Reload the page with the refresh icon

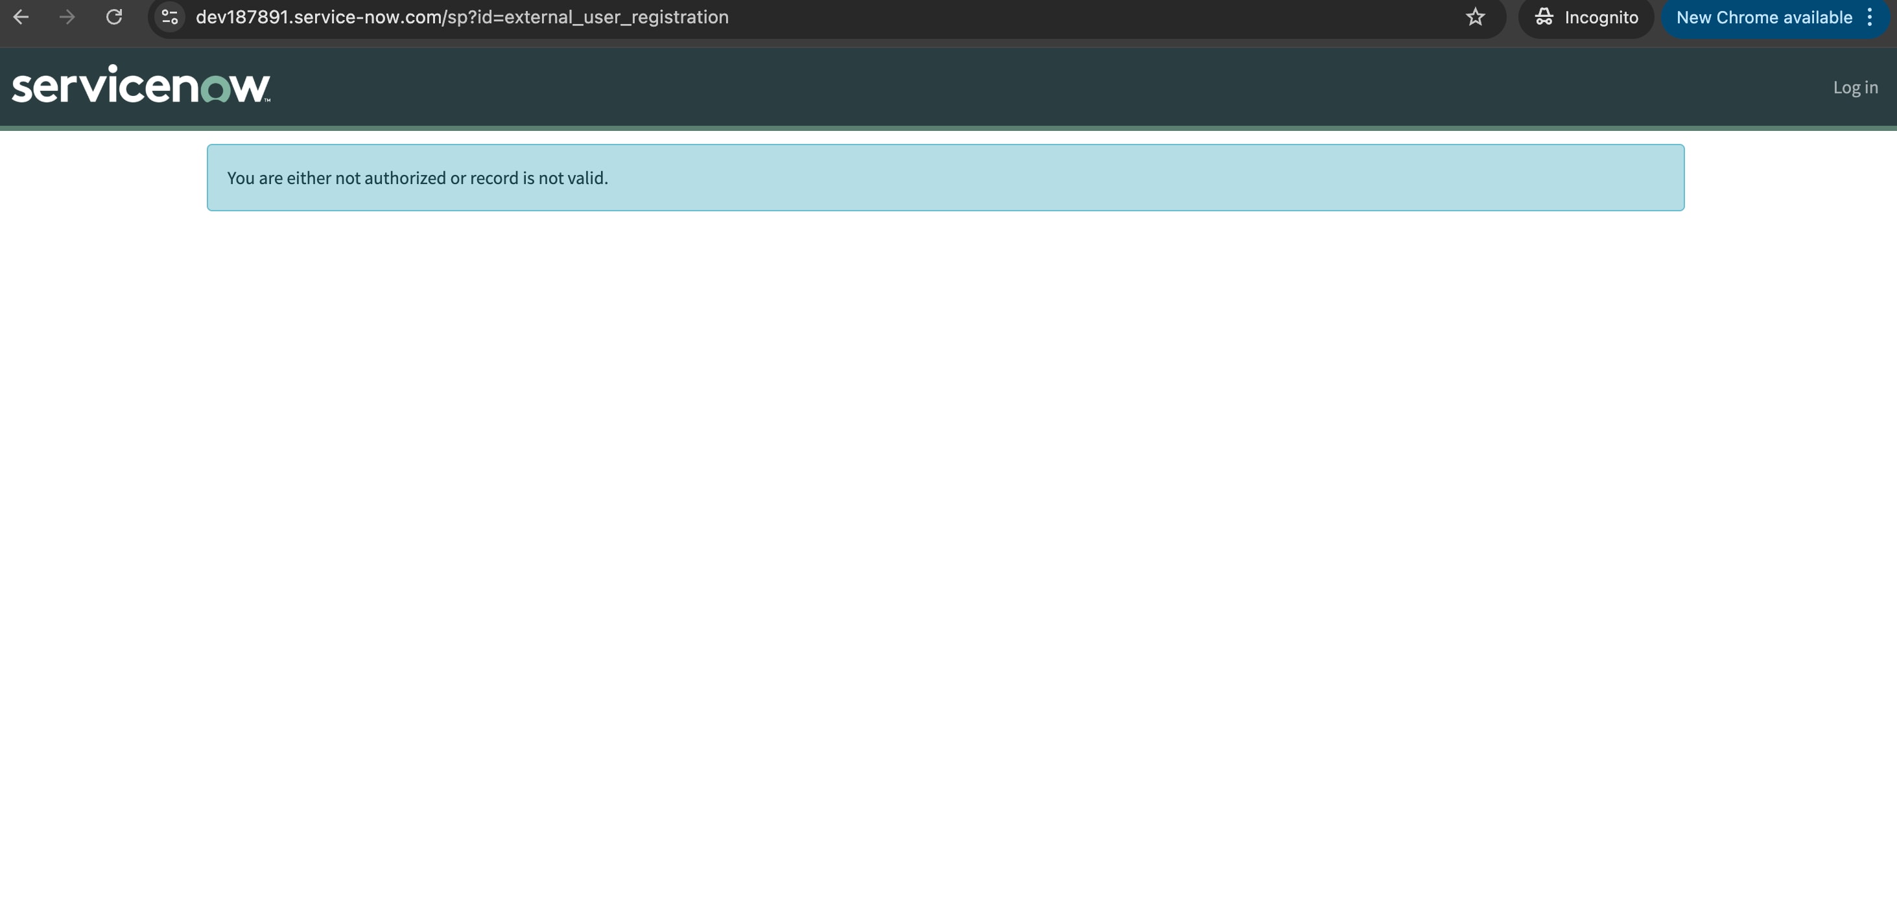113,17
